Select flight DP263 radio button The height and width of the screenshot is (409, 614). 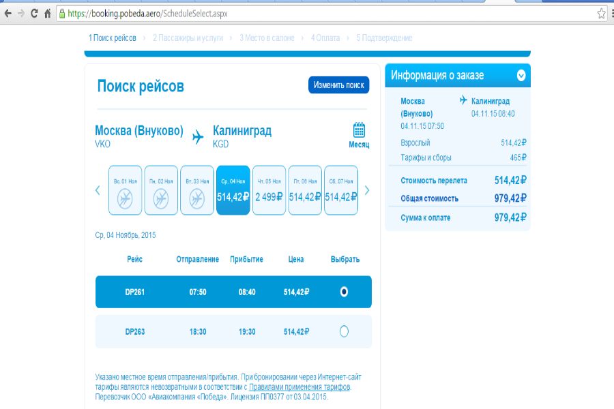pyautogui.click(x=345, y=332)
